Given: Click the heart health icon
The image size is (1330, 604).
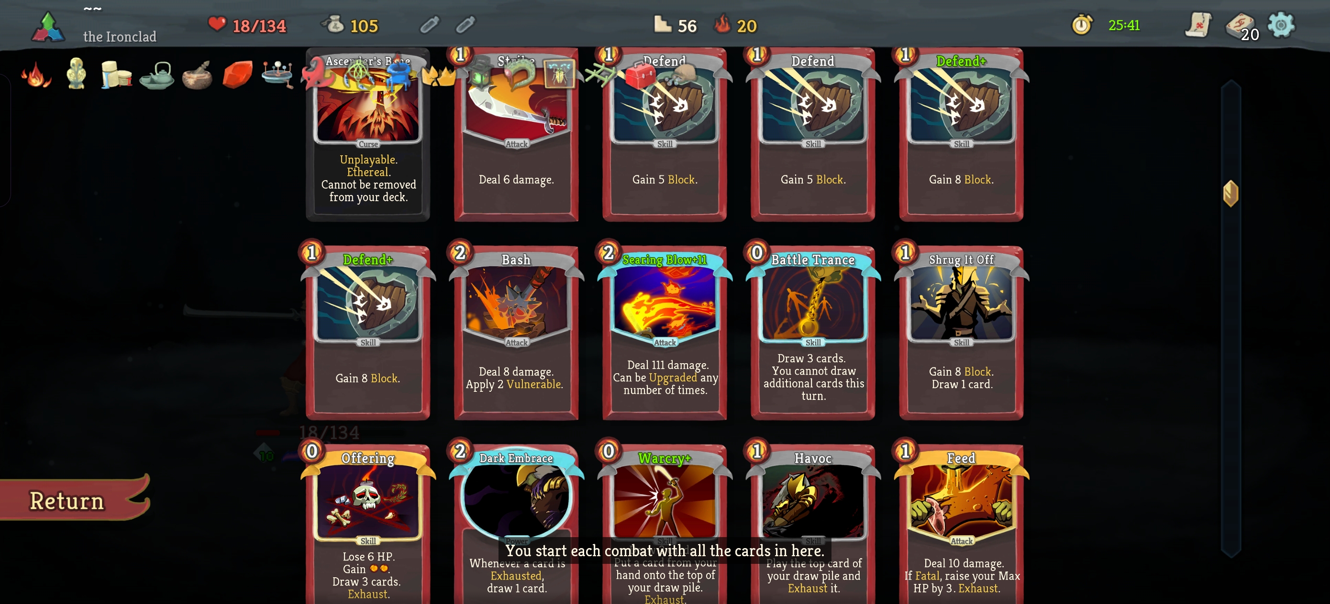Looking at the screenshot, I should coord(217,24).
